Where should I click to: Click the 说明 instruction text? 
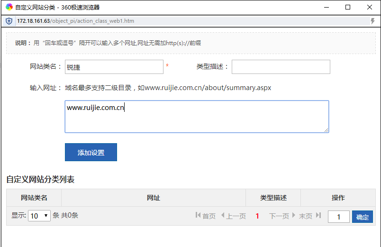click(x=108, y=43)
